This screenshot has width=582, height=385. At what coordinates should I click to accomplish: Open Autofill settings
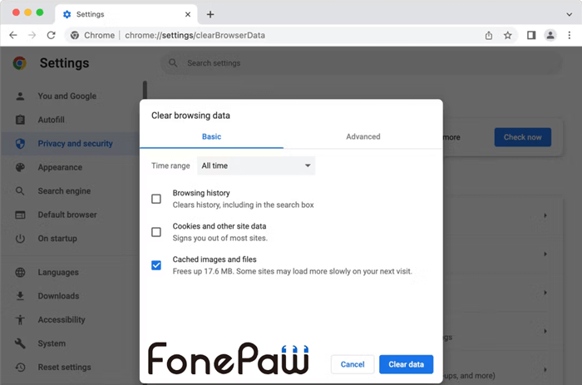coord(51,120)
